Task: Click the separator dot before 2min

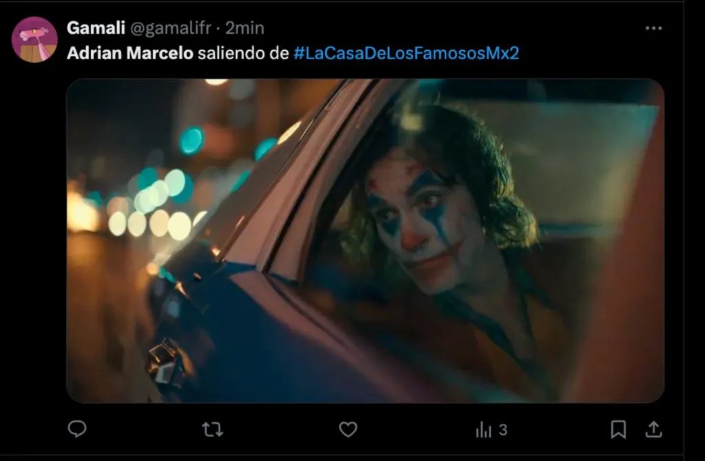Action: click(218, 29)
